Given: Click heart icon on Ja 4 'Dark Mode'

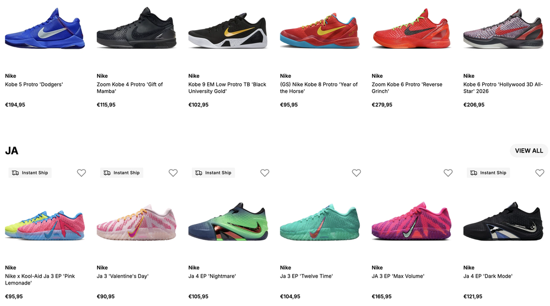Looking at the screenshot, I should pyautogui.click(x=540, y=173).
